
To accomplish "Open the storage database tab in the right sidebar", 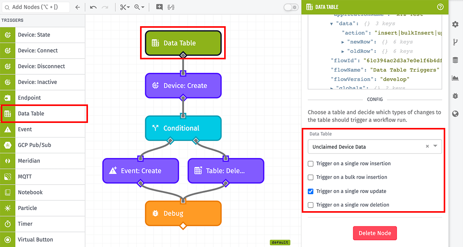I will [455, 60].
